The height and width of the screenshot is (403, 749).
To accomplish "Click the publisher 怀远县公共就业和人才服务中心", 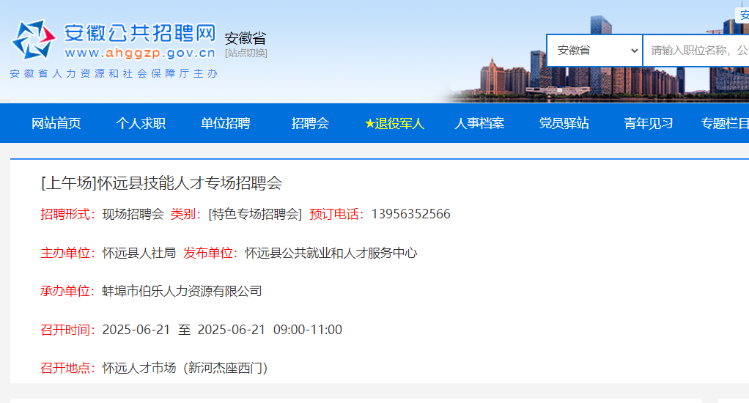I will click(331, 253).
